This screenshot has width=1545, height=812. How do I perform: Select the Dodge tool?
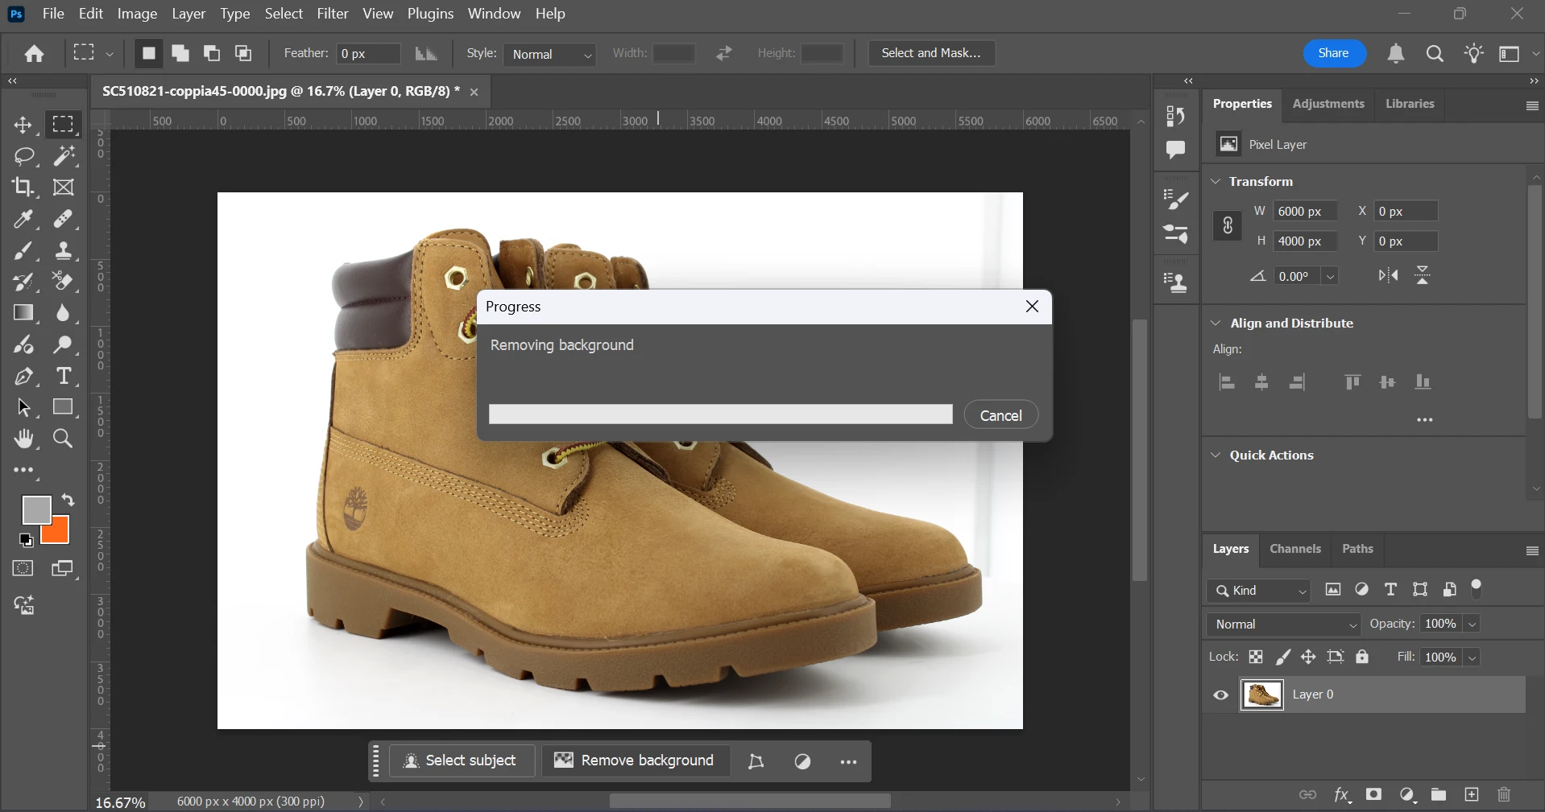tap(64, 344)
